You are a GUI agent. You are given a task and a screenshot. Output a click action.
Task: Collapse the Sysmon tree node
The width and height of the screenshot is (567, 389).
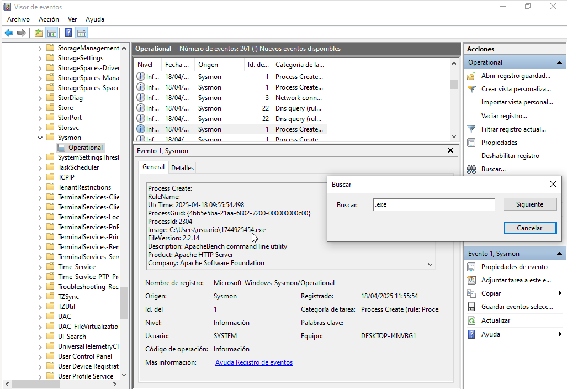pyautogui.click(x=40, y=138)
